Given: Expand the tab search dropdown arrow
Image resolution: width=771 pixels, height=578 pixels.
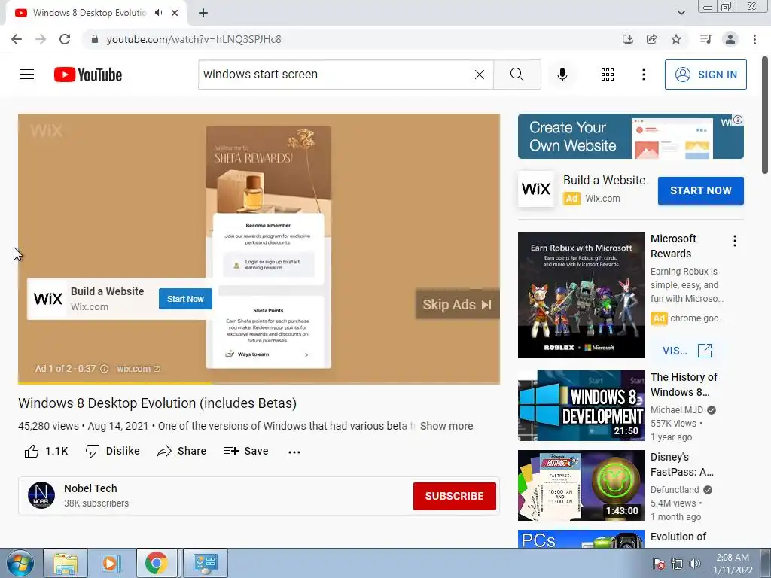Looking at the screenshot, I should [681, 13].
